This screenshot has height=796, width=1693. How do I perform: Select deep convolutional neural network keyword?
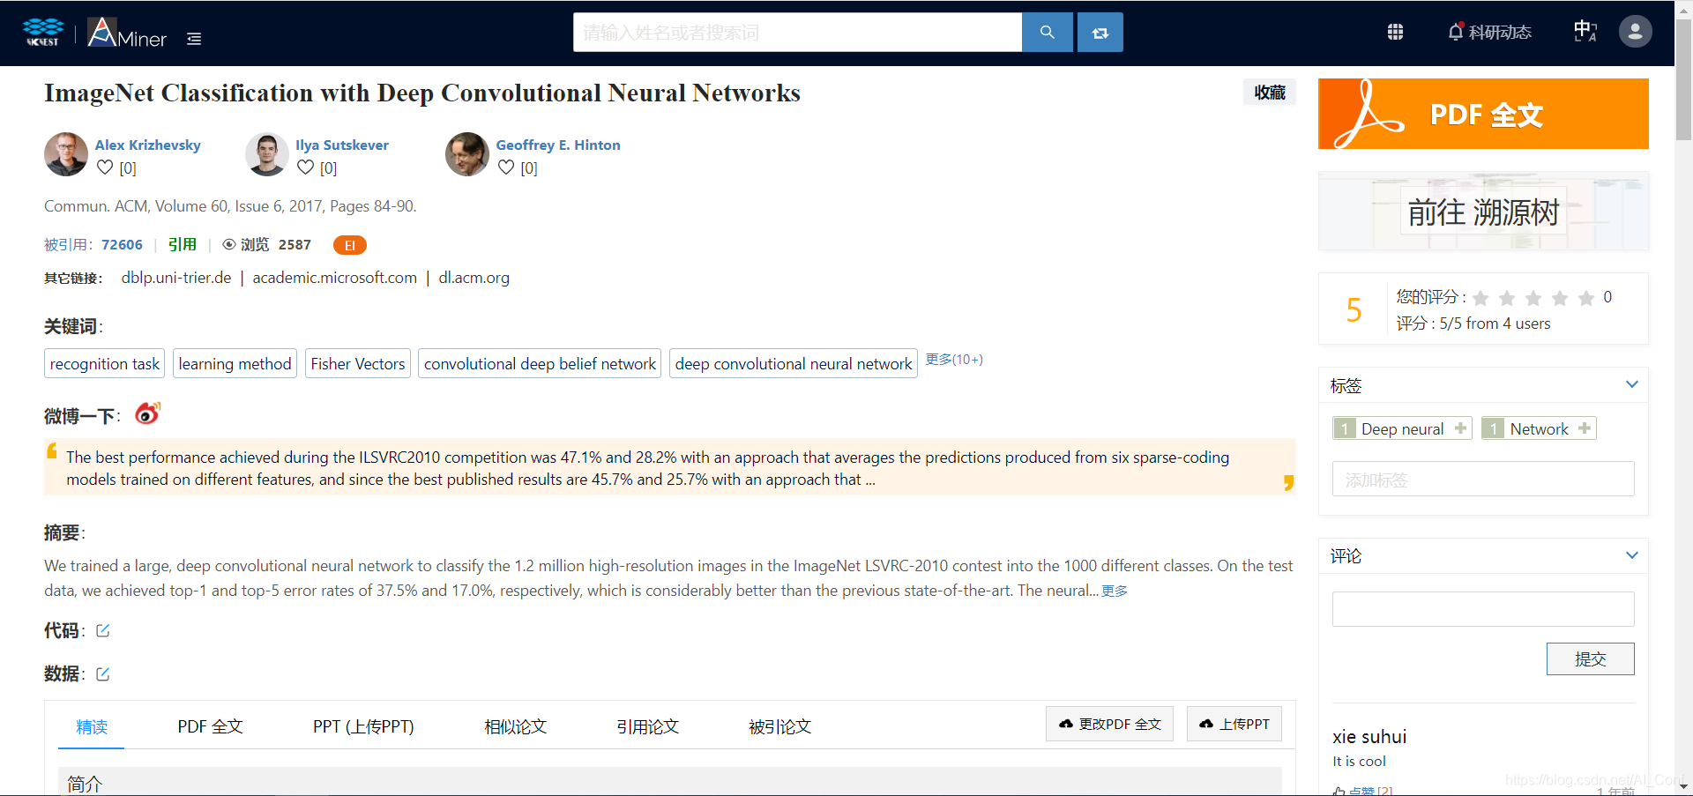click(794, 363)
